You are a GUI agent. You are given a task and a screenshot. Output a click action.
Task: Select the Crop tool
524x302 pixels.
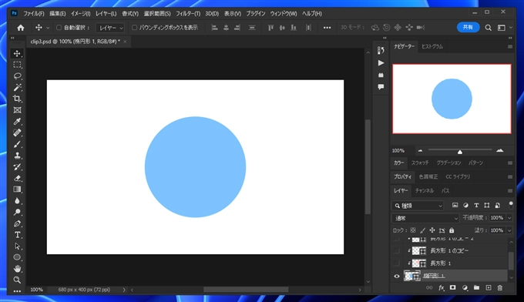coord(17,99)
